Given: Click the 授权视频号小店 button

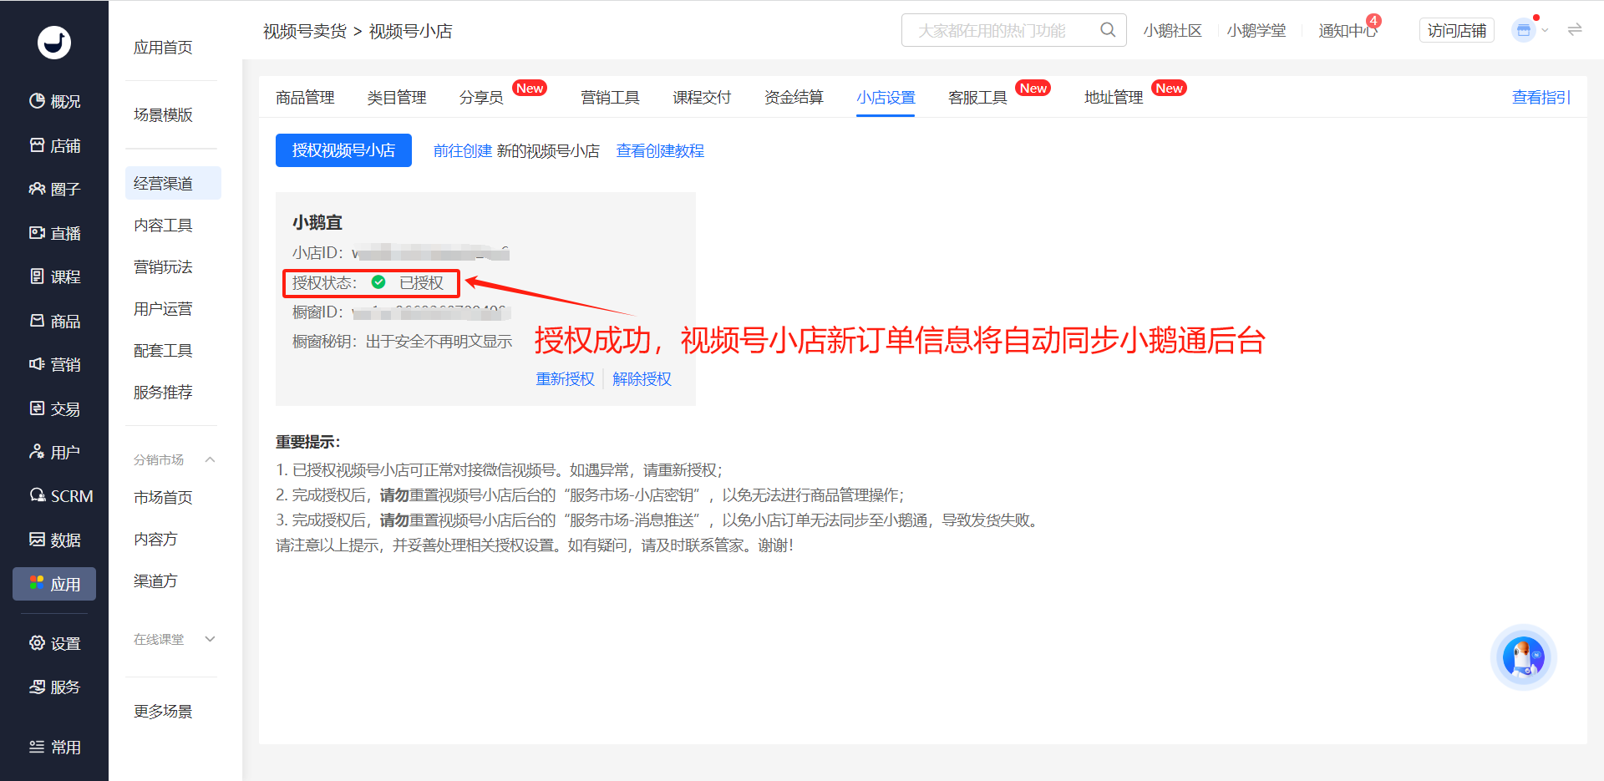Looking at the screenshot, I should (343, 150).
